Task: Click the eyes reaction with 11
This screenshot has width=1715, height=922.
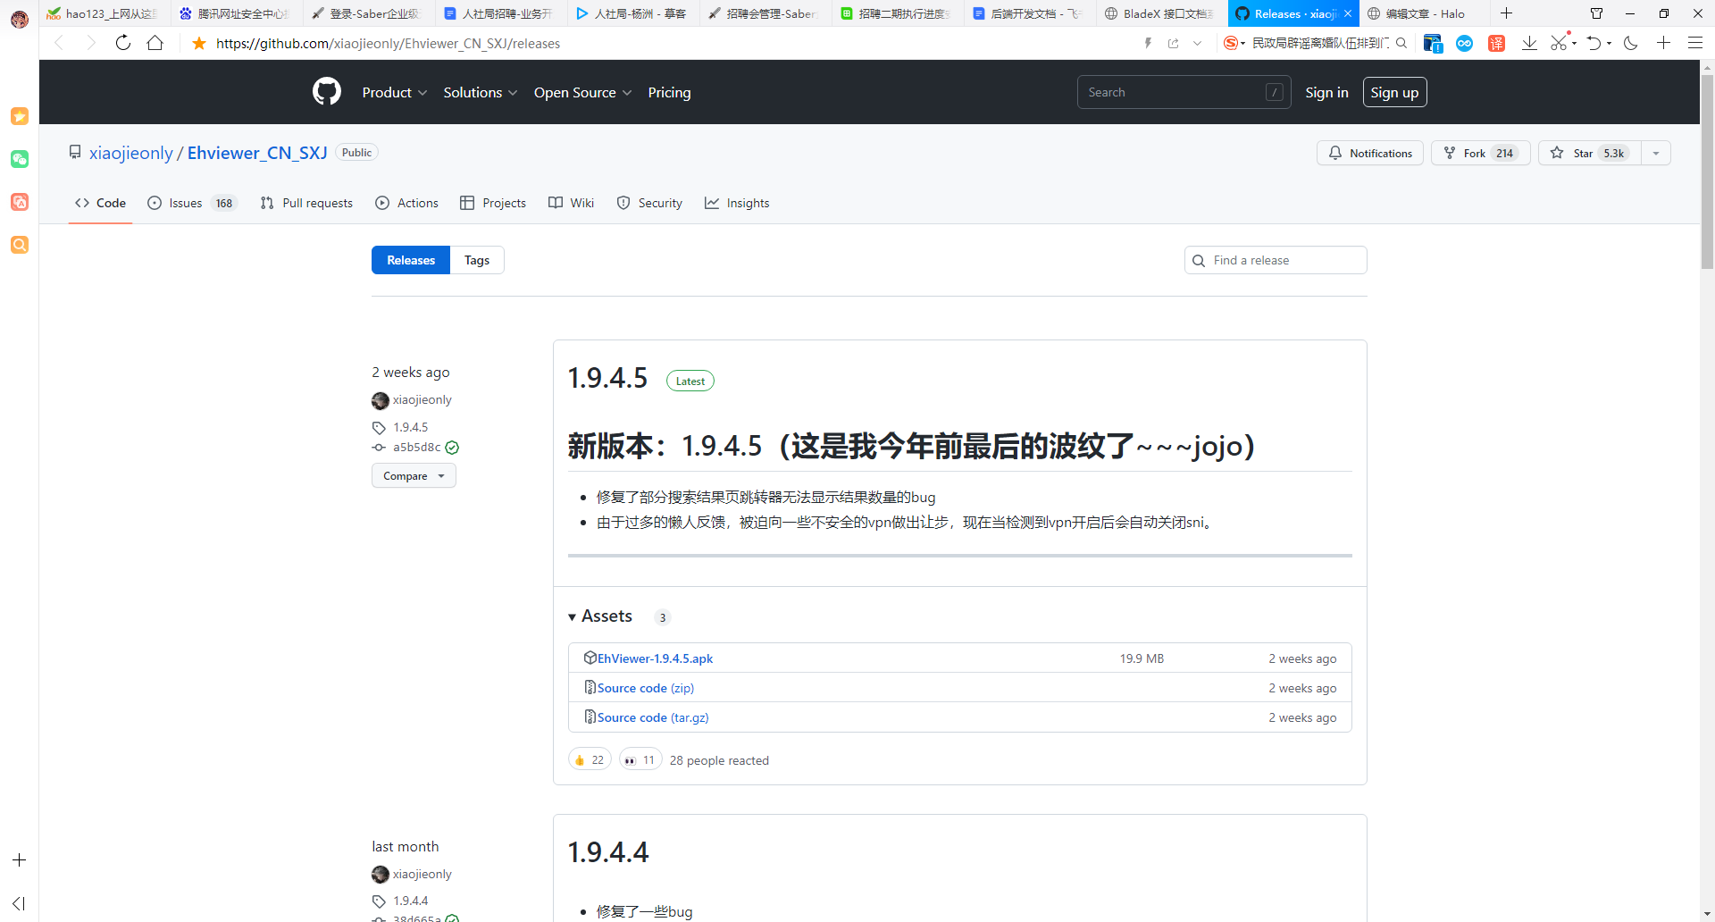Action: pyautogui.click(x=640, y=760)
